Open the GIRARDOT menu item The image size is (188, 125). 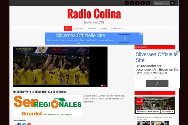(x=104, y=28)
